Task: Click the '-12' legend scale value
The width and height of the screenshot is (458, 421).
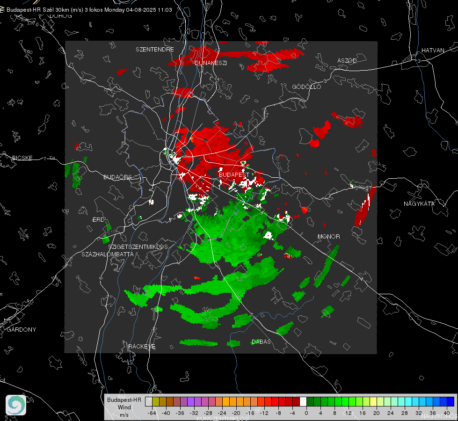Action: click(264, 413)
